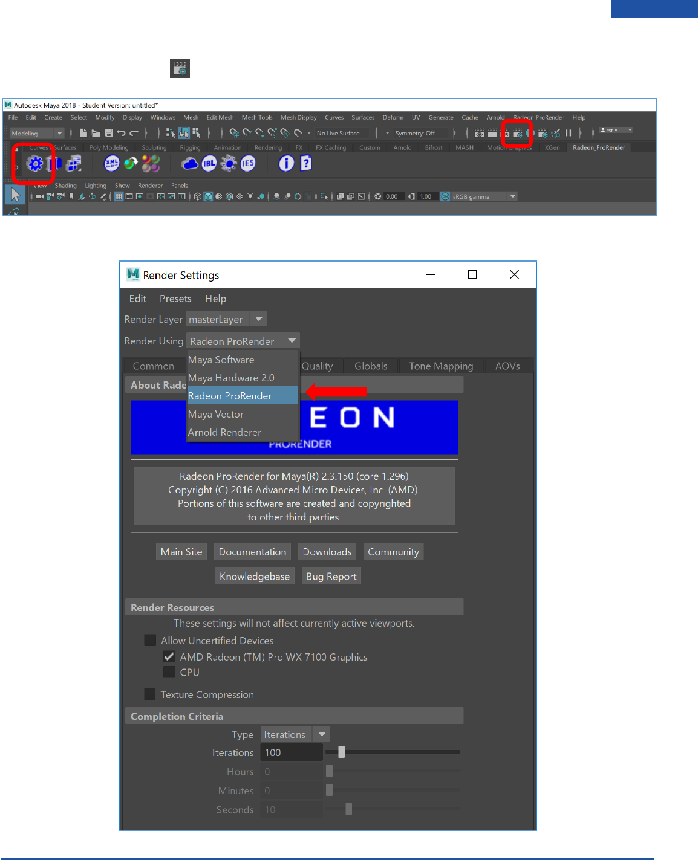Choose Radeon ProRender in renderer list
Viewport: 698px width, 860px height.
[243, 396]
